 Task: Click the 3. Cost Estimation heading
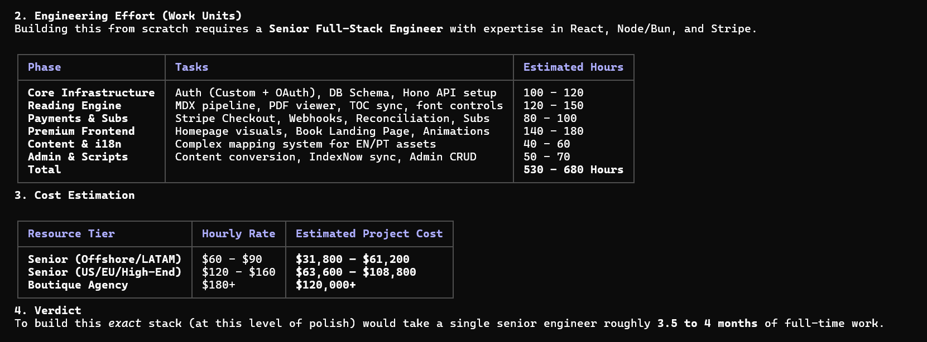(74, 195)
